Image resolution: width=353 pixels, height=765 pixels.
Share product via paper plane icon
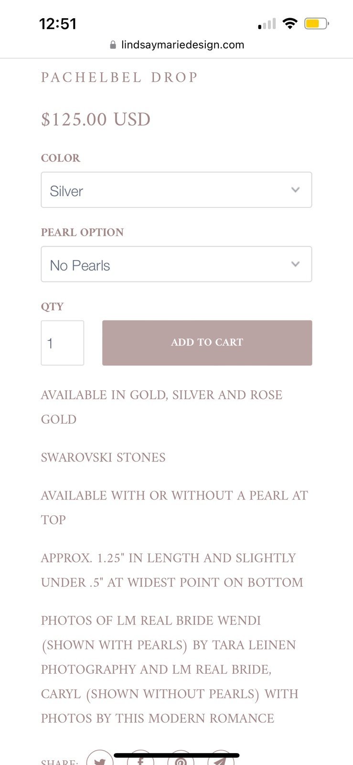221,759
